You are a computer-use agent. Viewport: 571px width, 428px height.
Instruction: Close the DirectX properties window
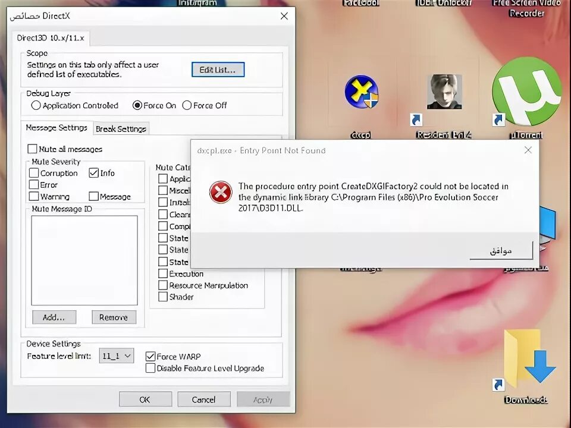pos(284,16)
